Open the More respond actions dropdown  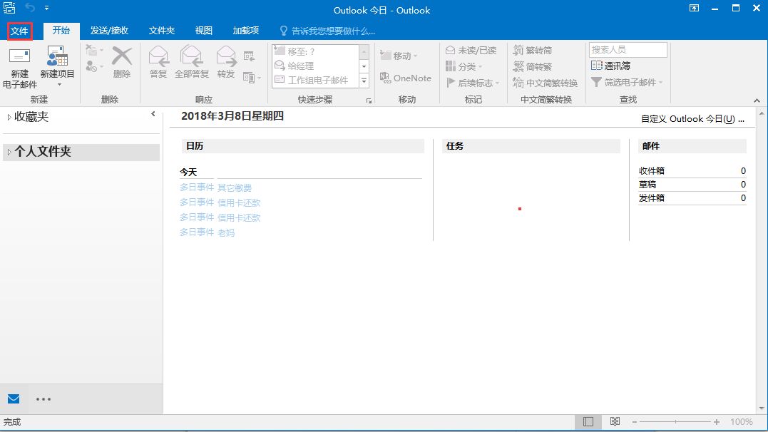pyautogui.click(x=252, y=78)
